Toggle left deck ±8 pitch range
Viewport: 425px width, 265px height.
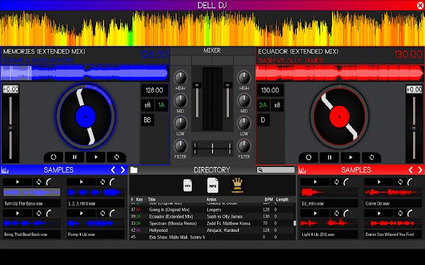pos(147,105)
